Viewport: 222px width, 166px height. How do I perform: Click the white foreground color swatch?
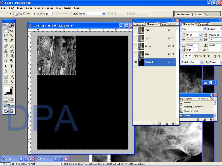pyautogui.click(x=6, y=89)
